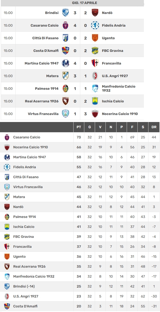Screen dimensions: 160x312
Task: Click the Fidelis Andria crest in standings
Action: pyautogui.click(x=7, y=167)
